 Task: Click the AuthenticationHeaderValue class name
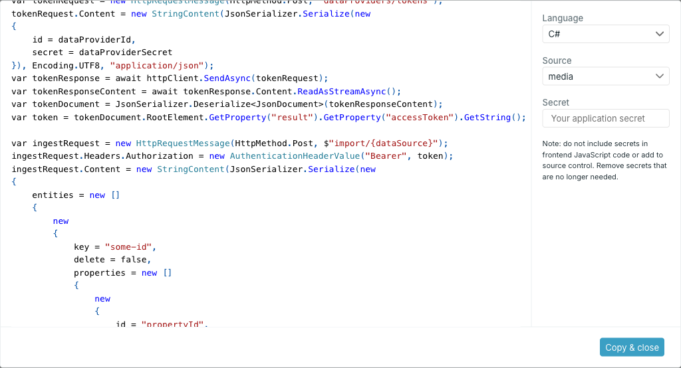pyautogui.click(x=295, y=156)
